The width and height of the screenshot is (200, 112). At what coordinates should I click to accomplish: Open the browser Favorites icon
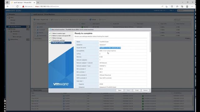point(177,6)
